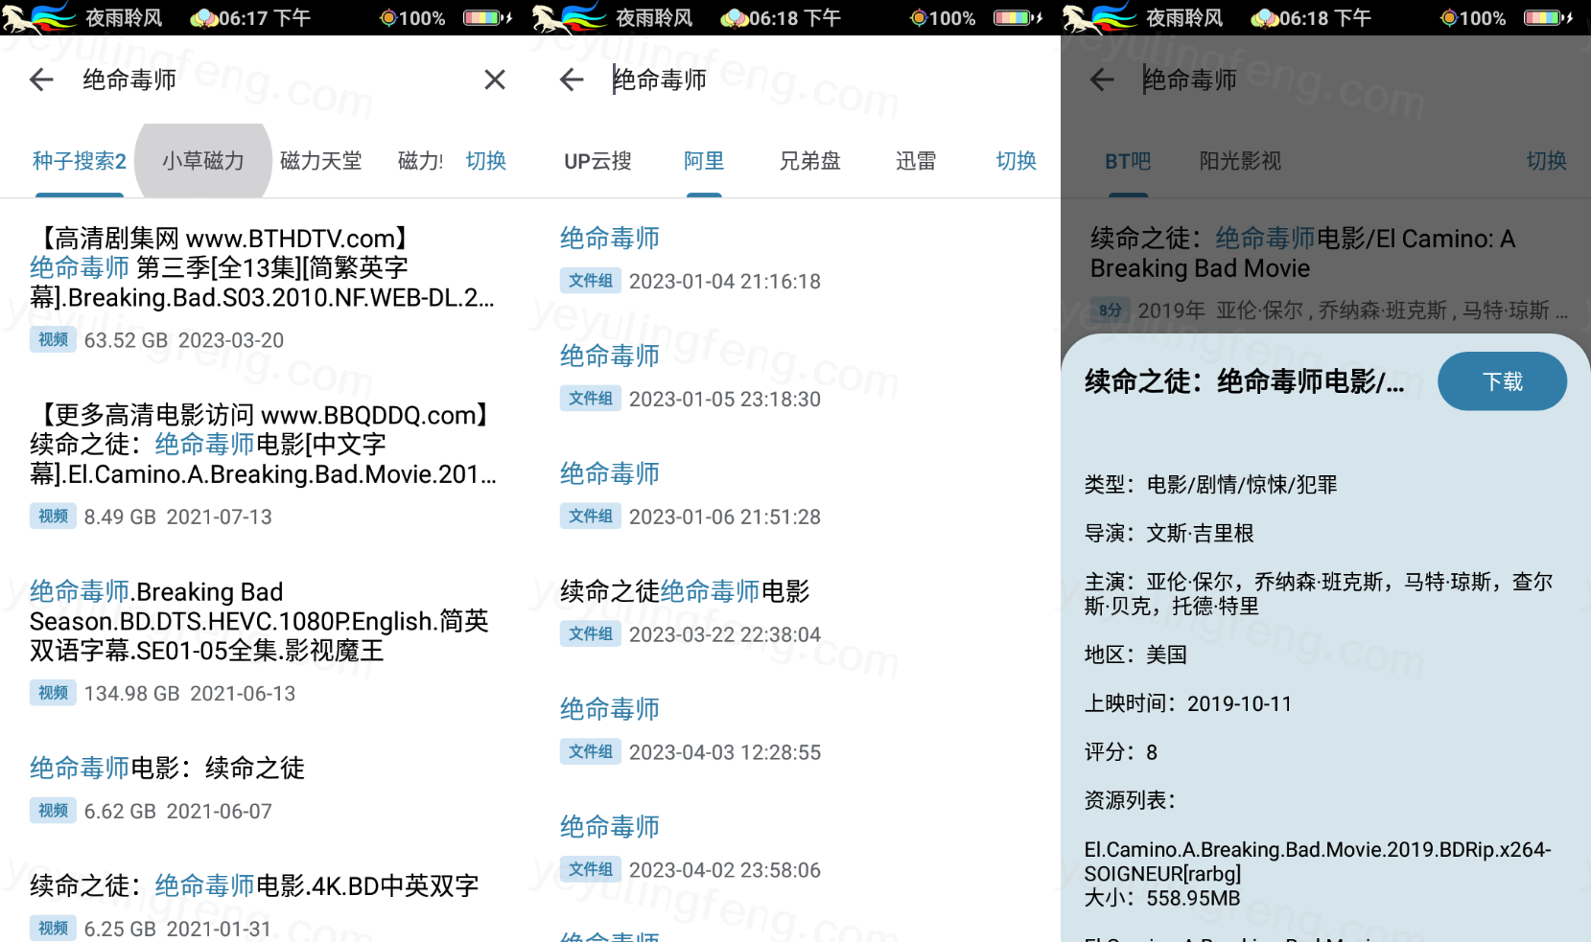Viewport: 1591px width, 942px height.
Task: Tap the 上映时间：2019-10-11 line
Action: [1188, 703]
